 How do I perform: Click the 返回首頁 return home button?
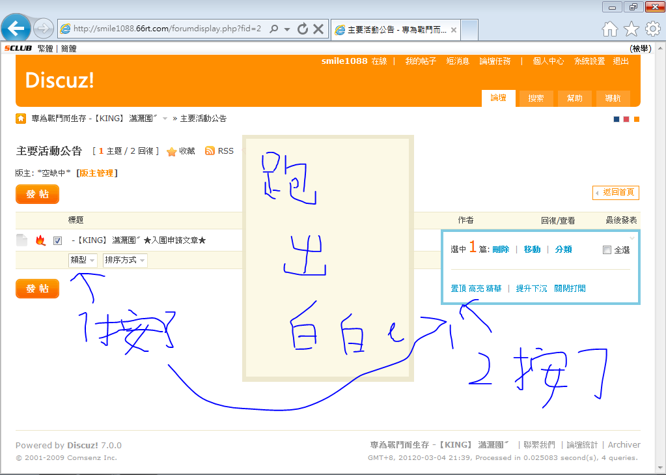pos(616,192)
